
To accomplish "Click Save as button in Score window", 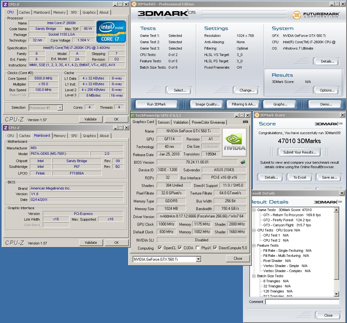I will [329, 177].
